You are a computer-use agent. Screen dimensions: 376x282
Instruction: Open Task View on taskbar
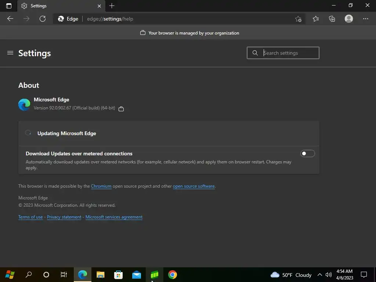click(64, 275)
